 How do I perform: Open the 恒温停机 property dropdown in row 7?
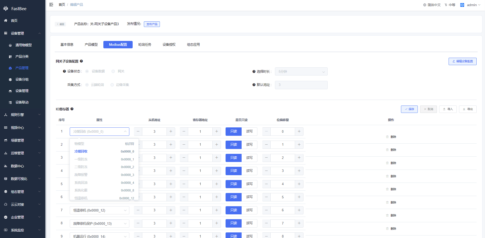[x=100, y=210]
